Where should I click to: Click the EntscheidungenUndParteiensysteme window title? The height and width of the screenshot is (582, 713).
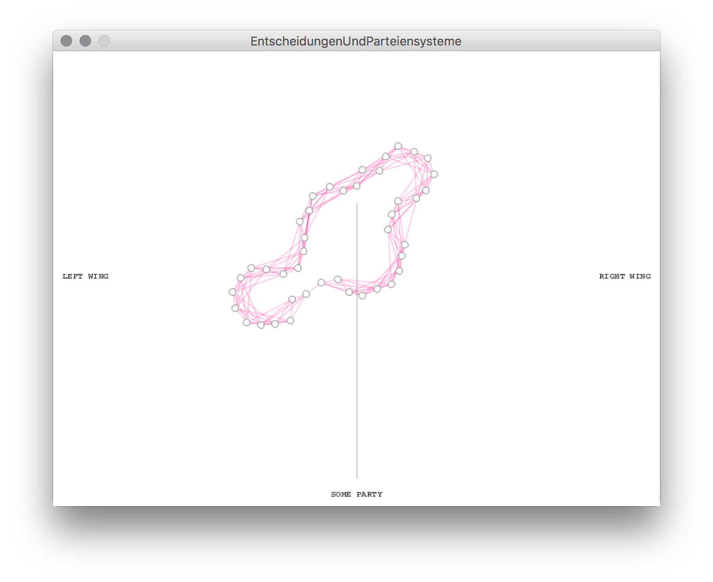tap(356, 41)
